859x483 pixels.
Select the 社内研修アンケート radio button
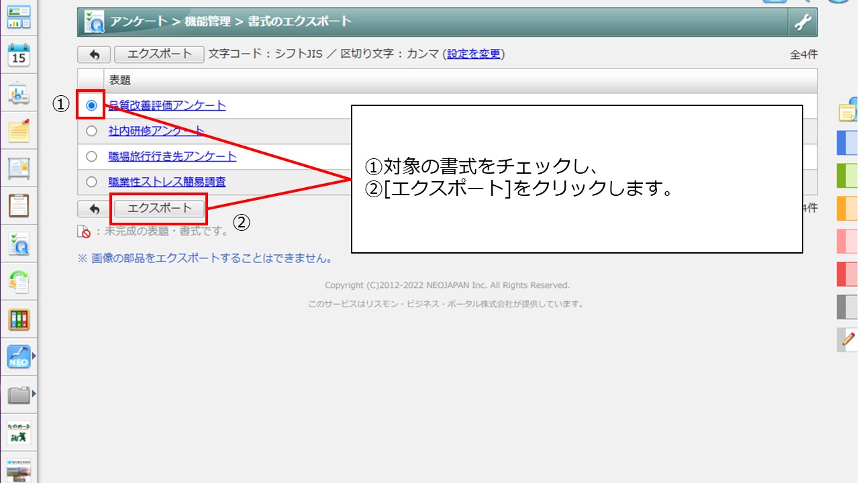click(91, 131)
